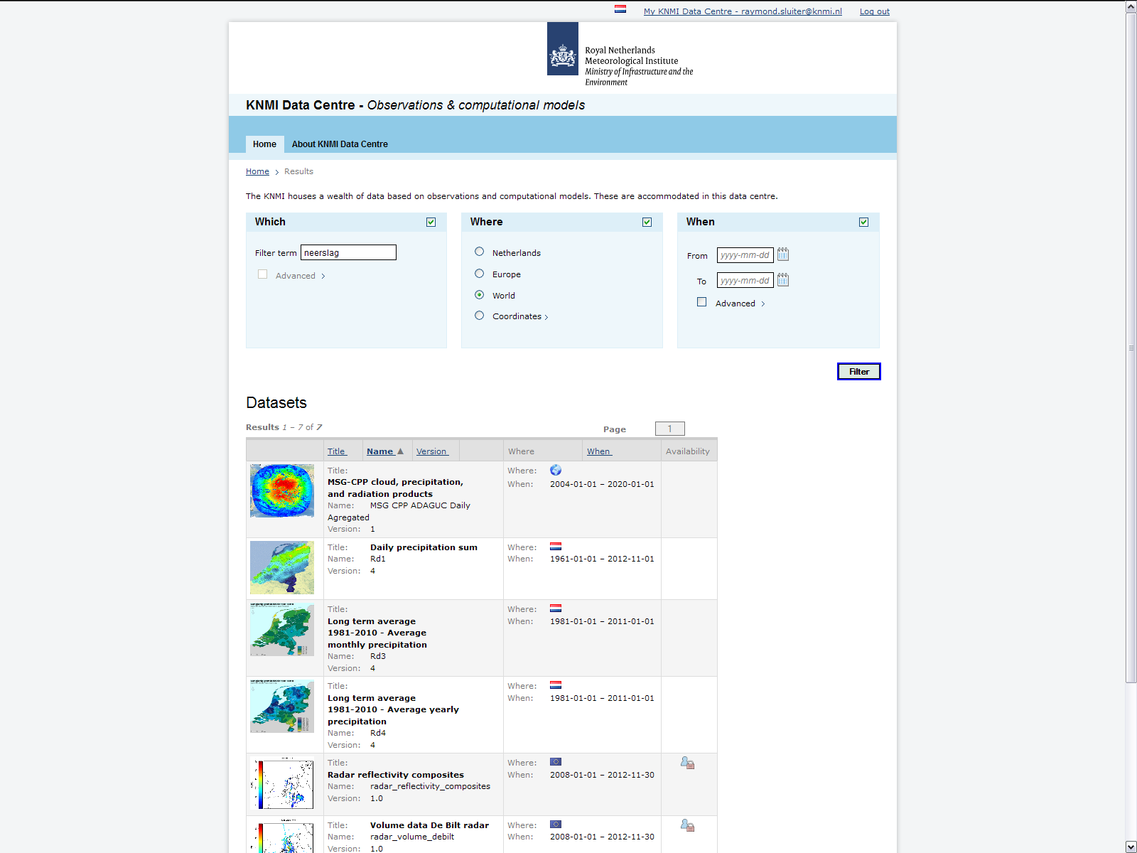1137x853 pixels.
Task: Click the Filter term input field
Action: 348,252
